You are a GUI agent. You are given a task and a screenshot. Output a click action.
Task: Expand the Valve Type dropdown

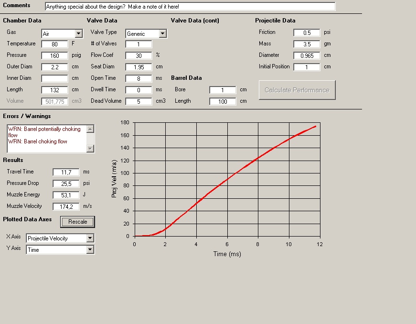[162, 34]
